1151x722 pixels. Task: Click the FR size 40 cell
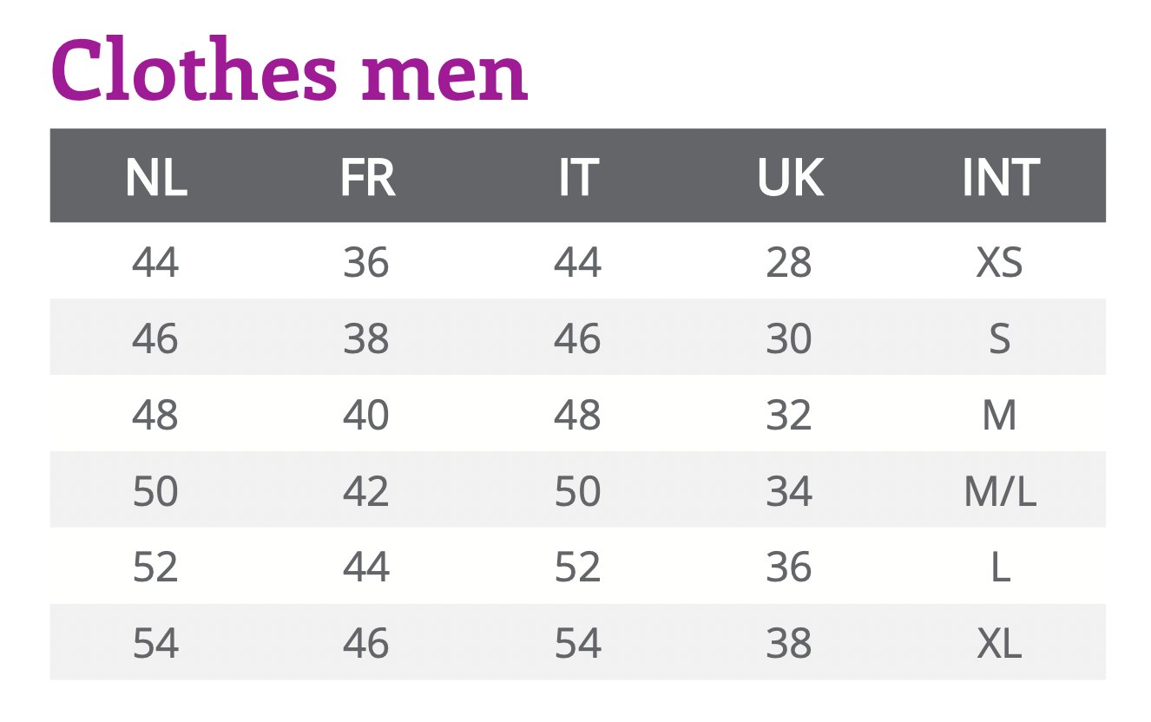pos(366,415)
